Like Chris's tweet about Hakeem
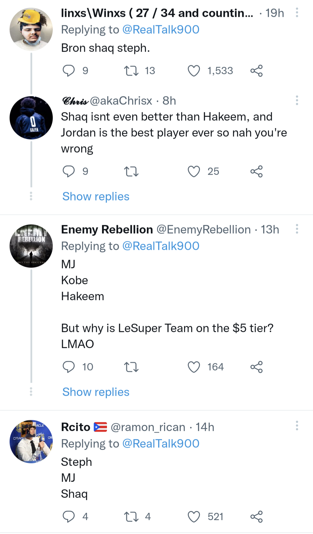Viewport: 313px width, 534px height. [194, 172]
